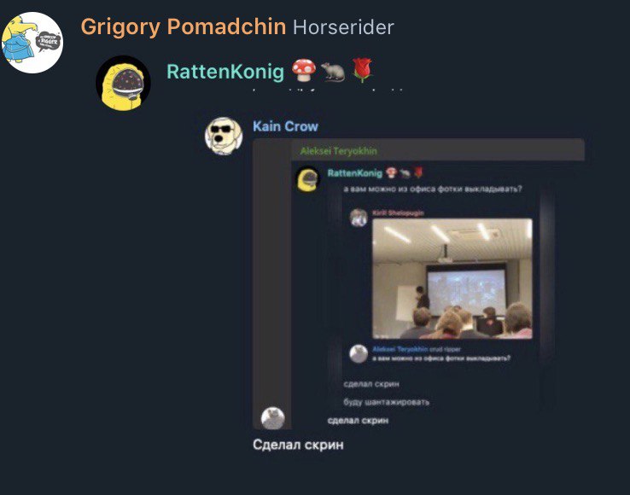This screenshot has height=495, width=630.
Task: Click Kirill Shelopugin's small avatar
Action: coord(359,218)
